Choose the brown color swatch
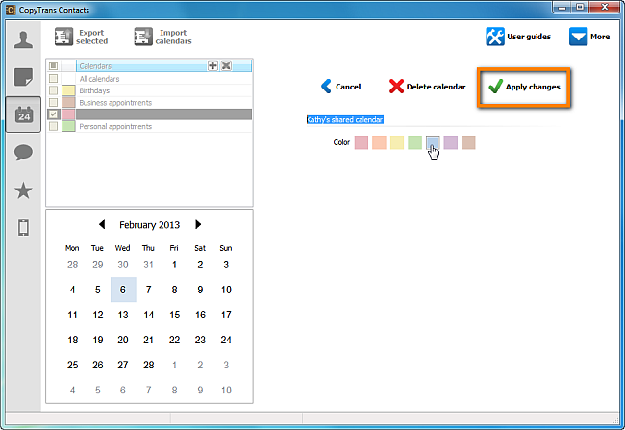Screen dimensions: 625x430 [468, 142]
